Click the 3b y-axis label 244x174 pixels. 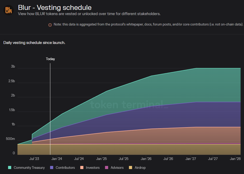coord(13,67)
